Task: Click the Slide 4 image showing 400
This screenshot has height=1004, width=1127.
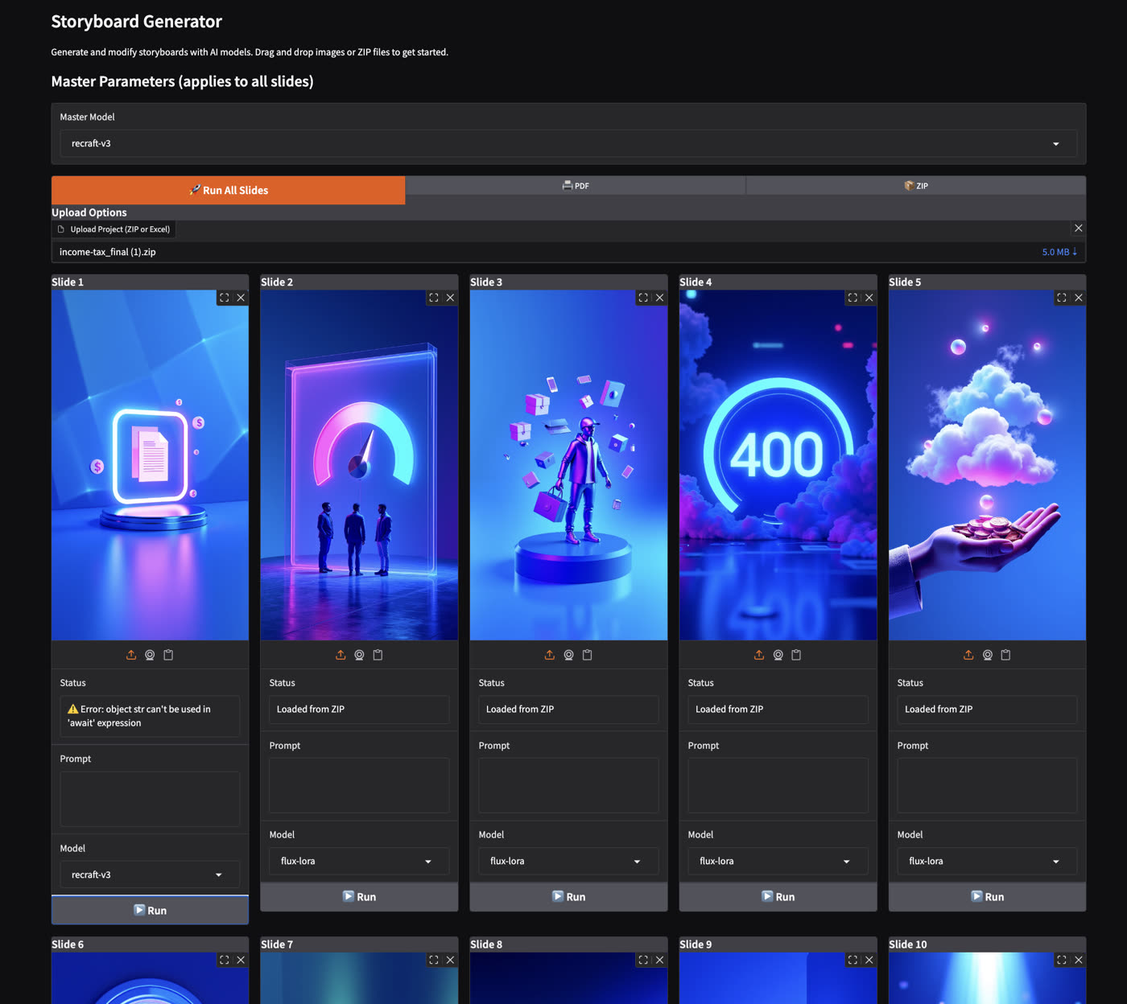Action: pyautogui.click(x=778, y=465)
